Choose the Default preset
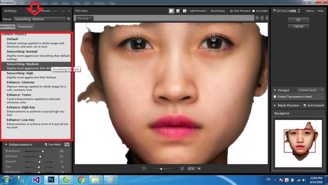Viewport: 328px width, 185px height. pos(36,43)
